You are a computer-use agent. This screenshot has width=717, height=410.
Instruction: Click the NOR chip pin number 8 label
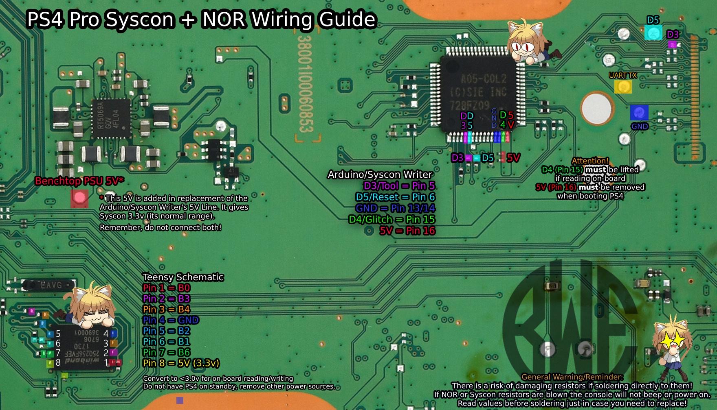click(x=58, y=362)
